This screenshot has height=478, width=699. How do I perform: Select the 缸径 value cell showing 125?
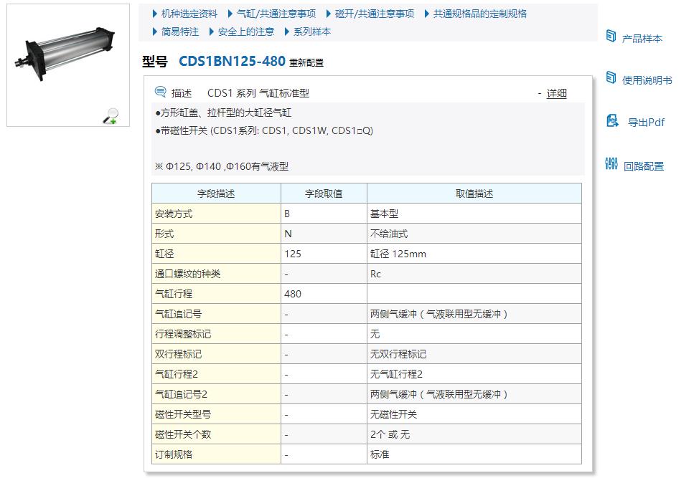pos(323,254)
